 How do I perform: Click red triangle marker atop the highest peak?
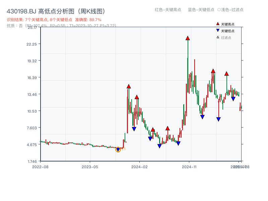point(187,38)
